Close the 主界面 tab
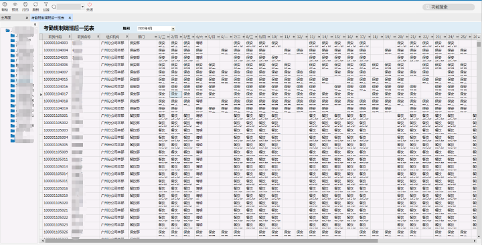The height and width of the screenshot is (245, 482). (x=27, y=18)
